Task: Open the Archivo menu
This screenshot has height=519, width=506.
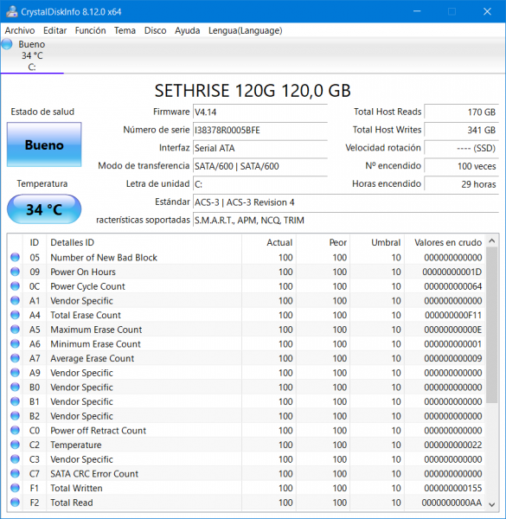Action: pos(20,30)
